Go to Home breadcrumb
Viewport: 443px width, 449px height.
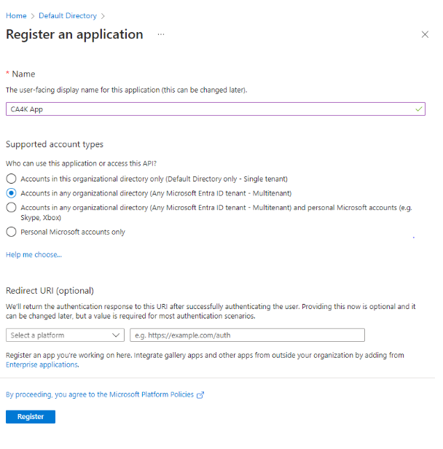(16, 16)
